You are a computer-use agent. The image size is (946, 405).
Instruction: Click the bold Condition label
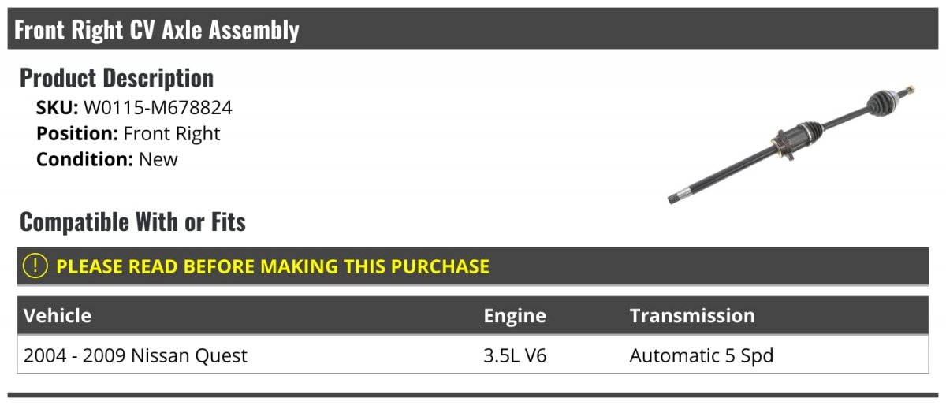point(84,159)
